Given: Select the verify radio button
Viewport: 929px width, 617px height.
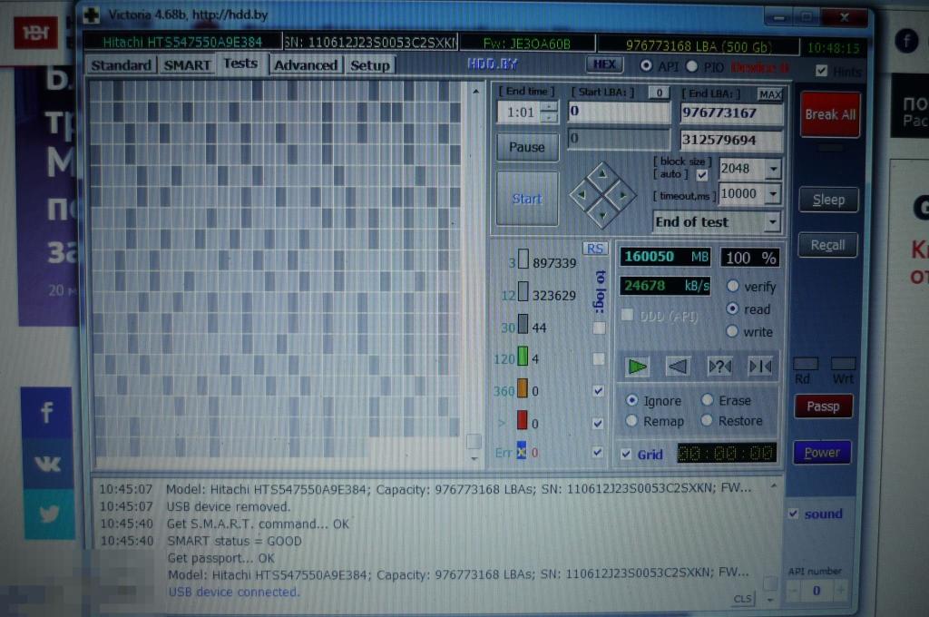Looking at the screenshot, I should pyautogui.click(x=733, y=286).
